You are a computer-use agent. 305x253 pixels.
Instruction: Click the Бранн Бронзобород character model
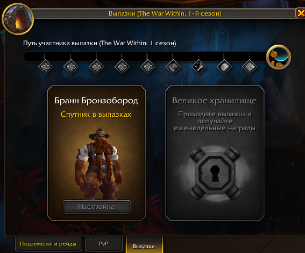coord(99,164)
